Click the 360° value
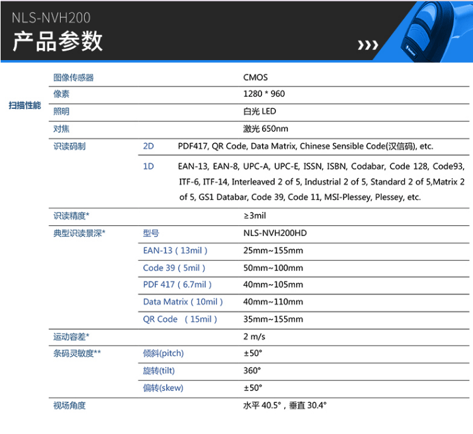 pyautogui.click(x=252, y=371)
